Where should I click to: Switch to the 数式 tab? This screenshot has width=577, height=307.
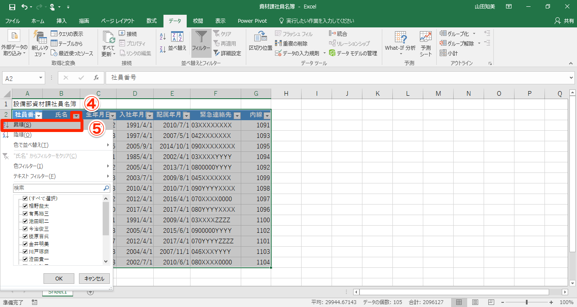(x=152, y=21)
